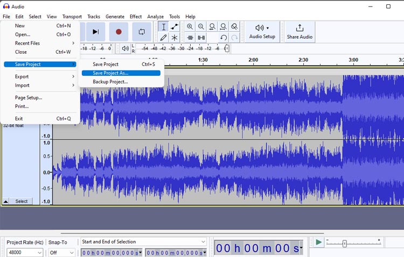Image resolution: width=404 pixels, height=257 pixels.
Task: Open the Project Rate 48000 dropdown
Action: pyautogui.click(x=25, y=252)
